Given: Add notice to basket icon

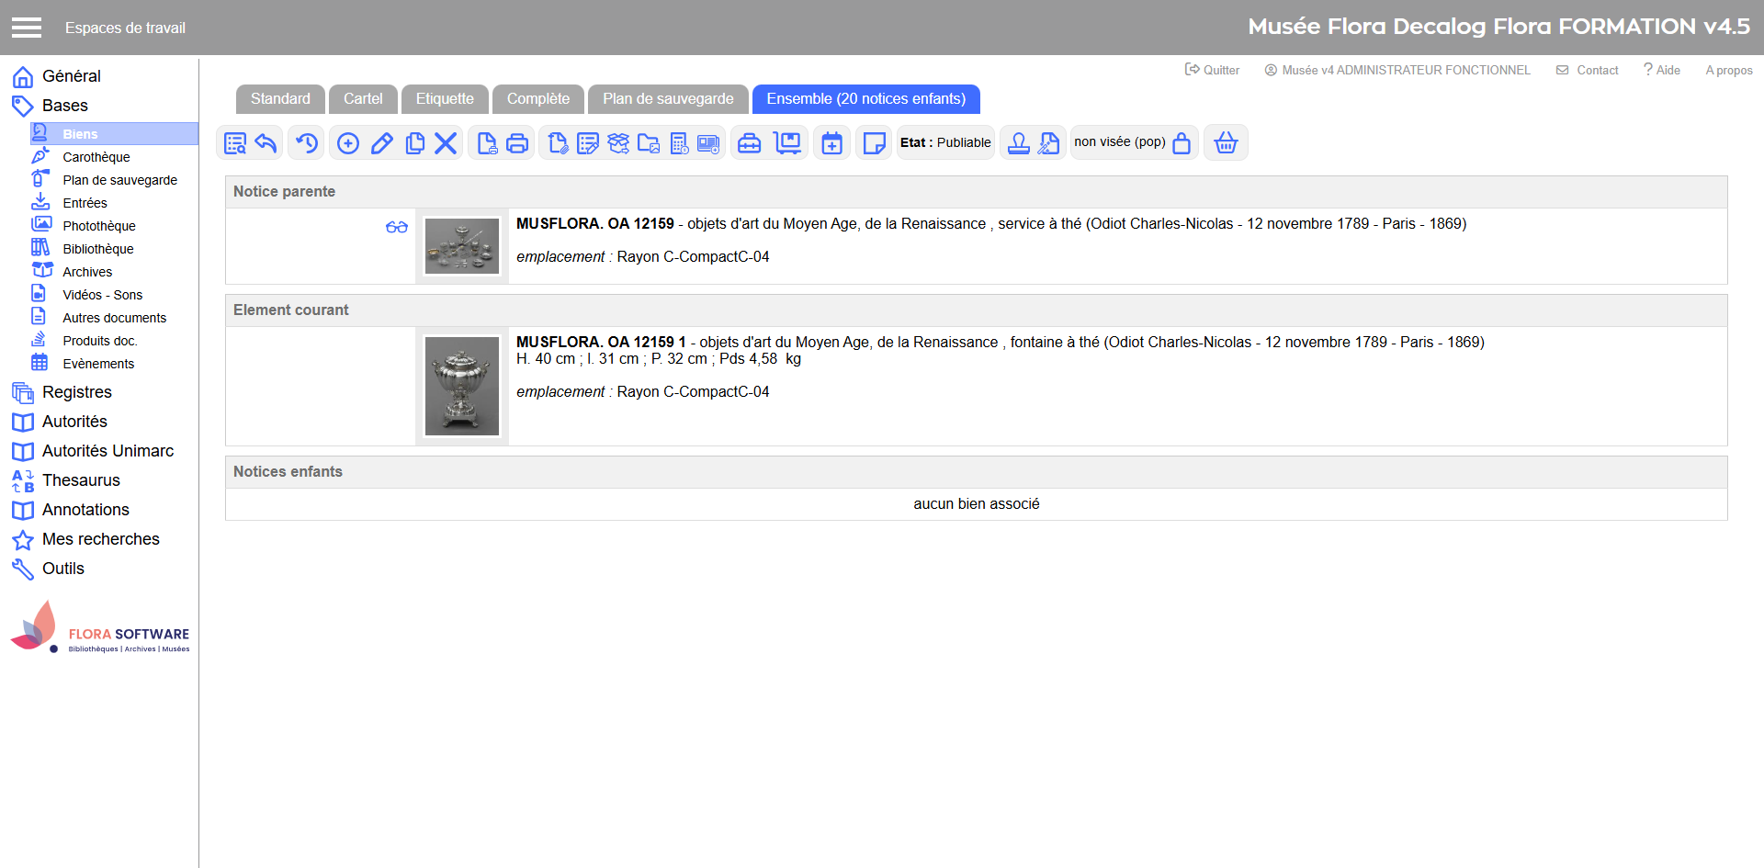Looking at the screenshot, I should [x=1226, y=143].
